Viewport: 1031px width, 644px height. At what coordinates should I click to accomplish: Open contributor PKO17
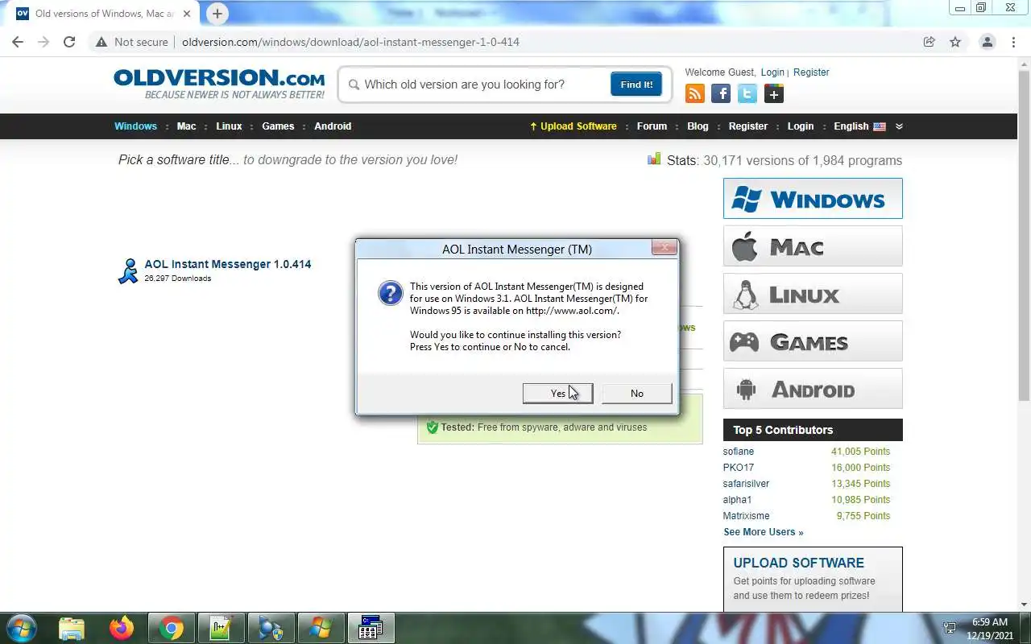pos(739,468)
